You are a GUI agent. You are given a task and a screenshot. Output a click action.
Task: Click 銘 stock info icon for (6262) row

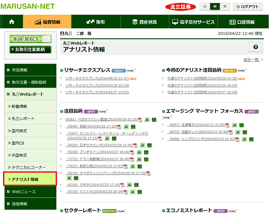[147, 119]
